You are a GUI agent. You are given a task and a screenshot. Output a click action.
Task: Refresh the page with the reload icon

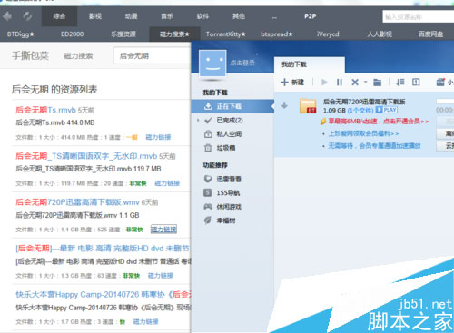27,16
